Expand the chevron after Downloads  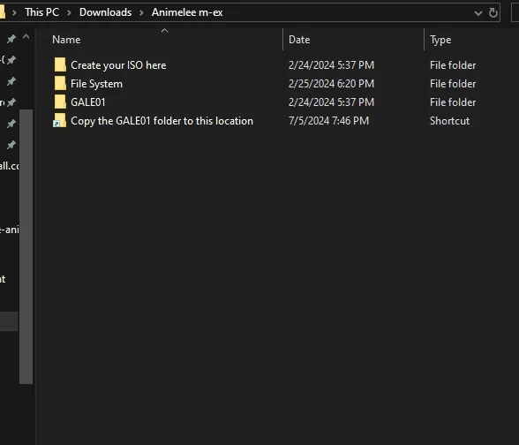click(x=141, y=13)
